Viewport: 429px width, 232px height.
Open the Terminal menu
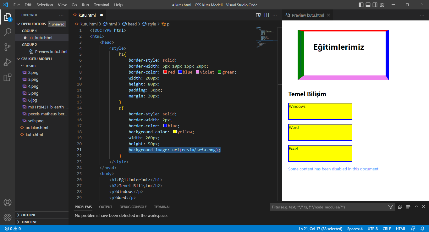(x=101, y=5)
